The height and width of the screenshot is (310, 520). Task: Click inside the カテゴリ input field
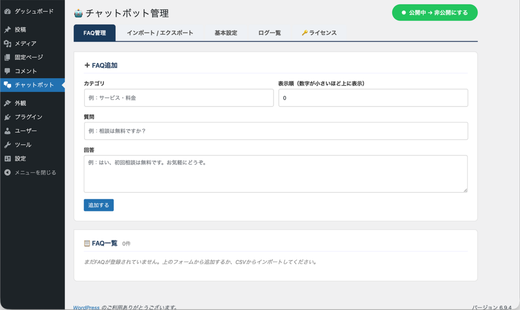(x=178, y=98)
